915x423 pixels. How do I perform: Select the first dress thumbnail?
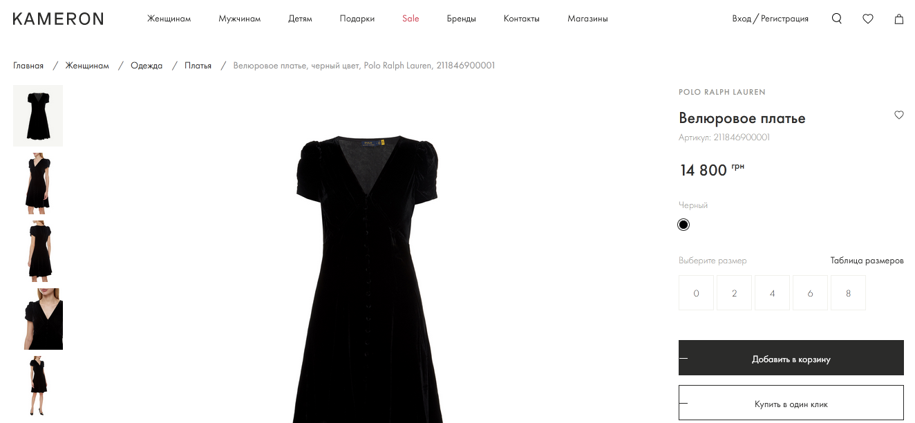point(38,115)
